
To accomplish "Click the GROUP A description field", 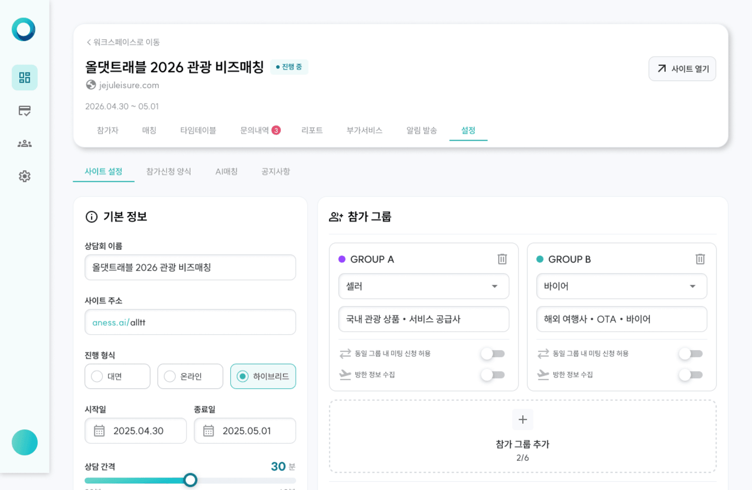I will click(x=424, y=319).
